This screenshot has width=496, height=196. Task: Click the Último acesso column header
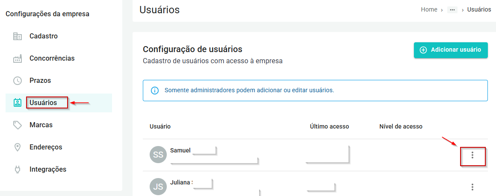pyautogui.click(x=329, y=126)
